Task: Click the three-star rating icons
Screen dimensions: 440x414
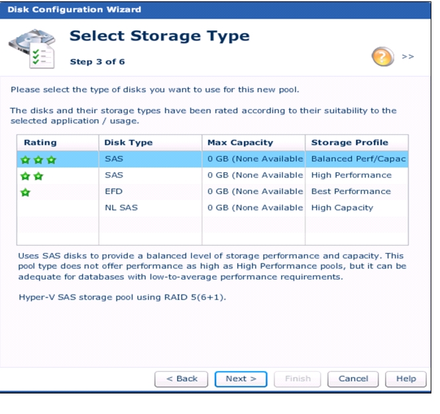Action: click(38, 160)
